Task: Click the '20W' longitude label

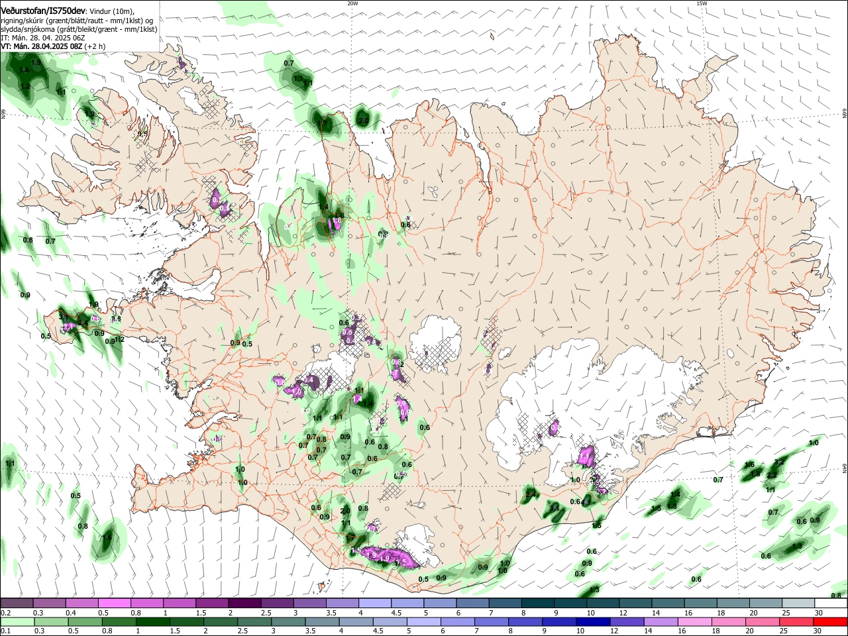Action: [x=353, y=3]
